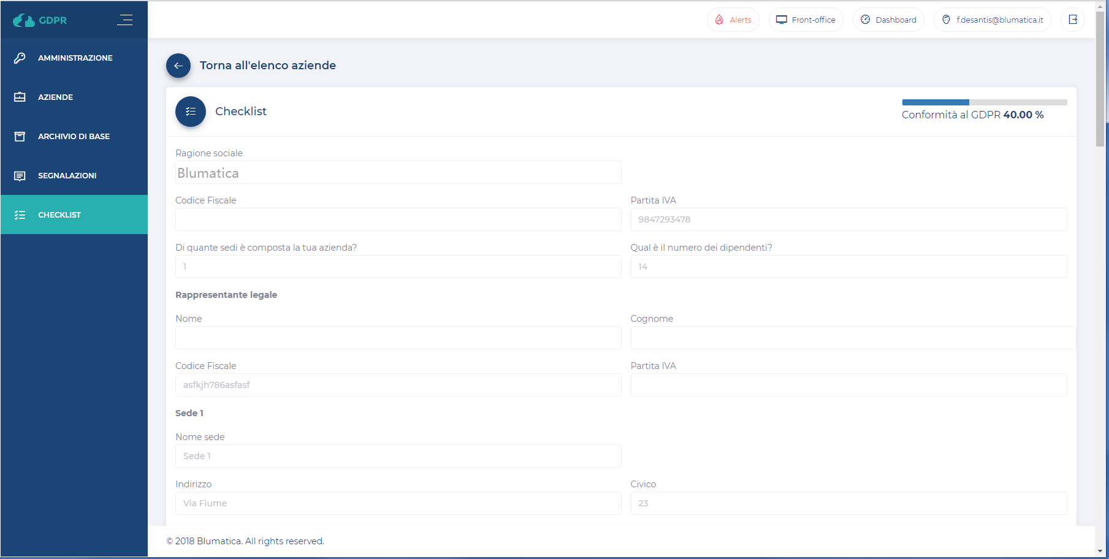The width and height of the screenshot is (1109, 559).
Task: Go to the Dashboard
Action: point(888,20)
